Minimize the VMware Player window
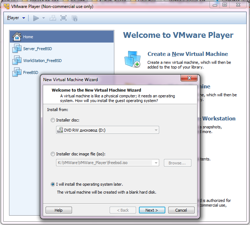 tap(215, 5)
